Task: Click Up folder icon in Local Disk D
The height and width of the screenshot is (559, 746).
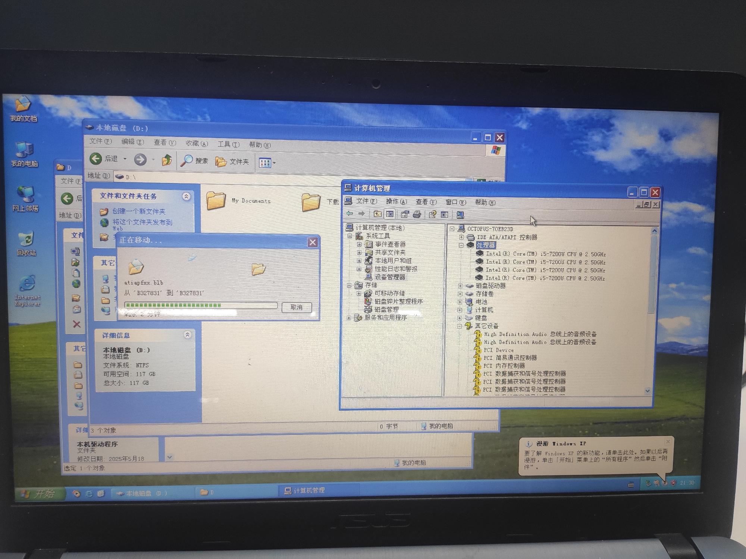Action: click(x=167, y=160)
